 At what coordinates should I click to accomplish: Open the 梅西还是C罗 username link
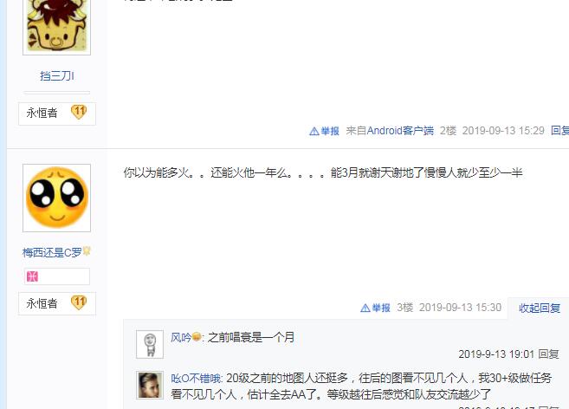[x=52, y=252]
